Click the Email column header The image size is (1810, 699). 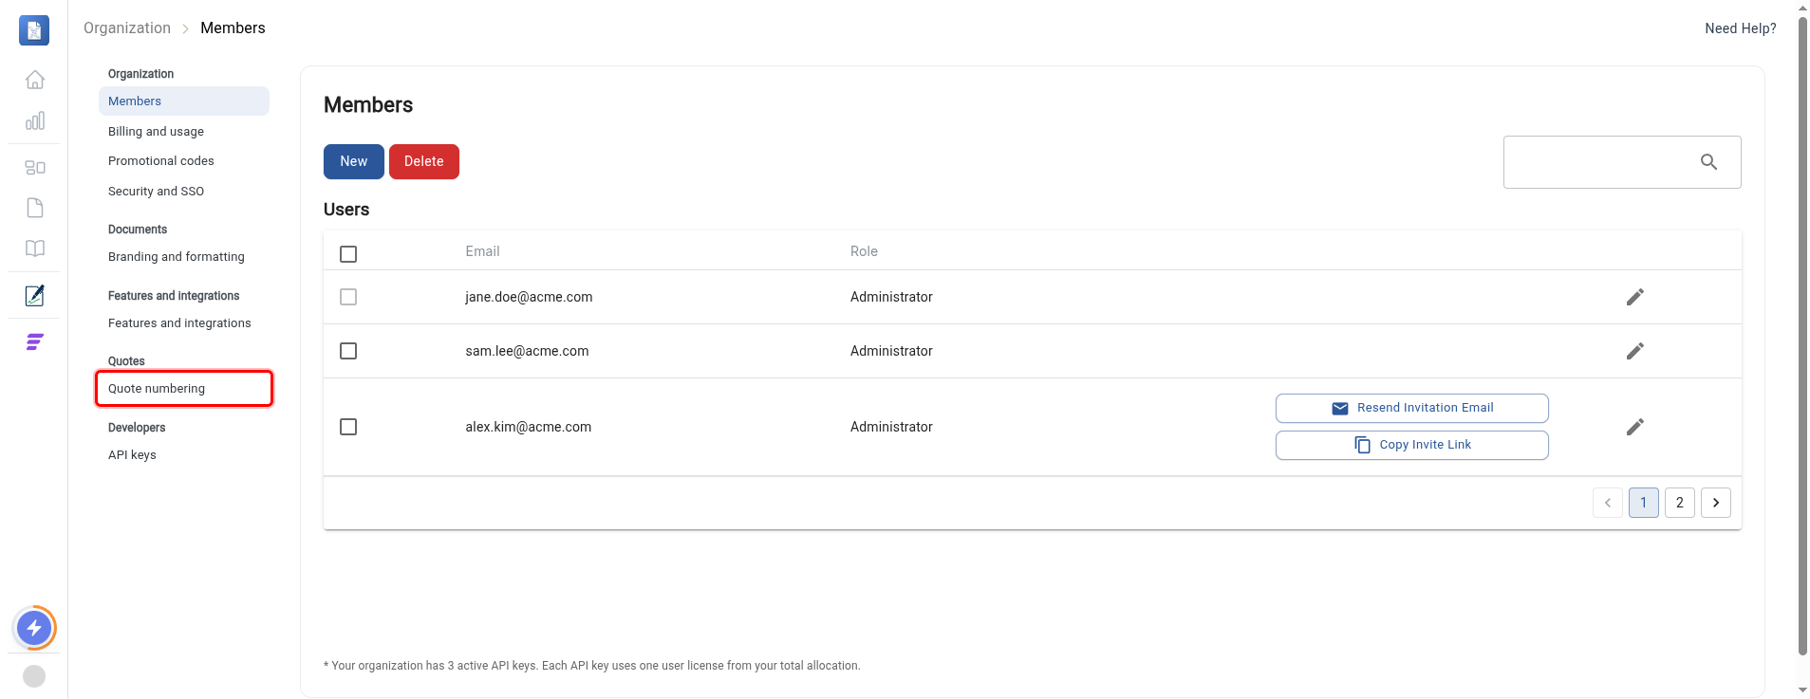[x=482, y=251]
